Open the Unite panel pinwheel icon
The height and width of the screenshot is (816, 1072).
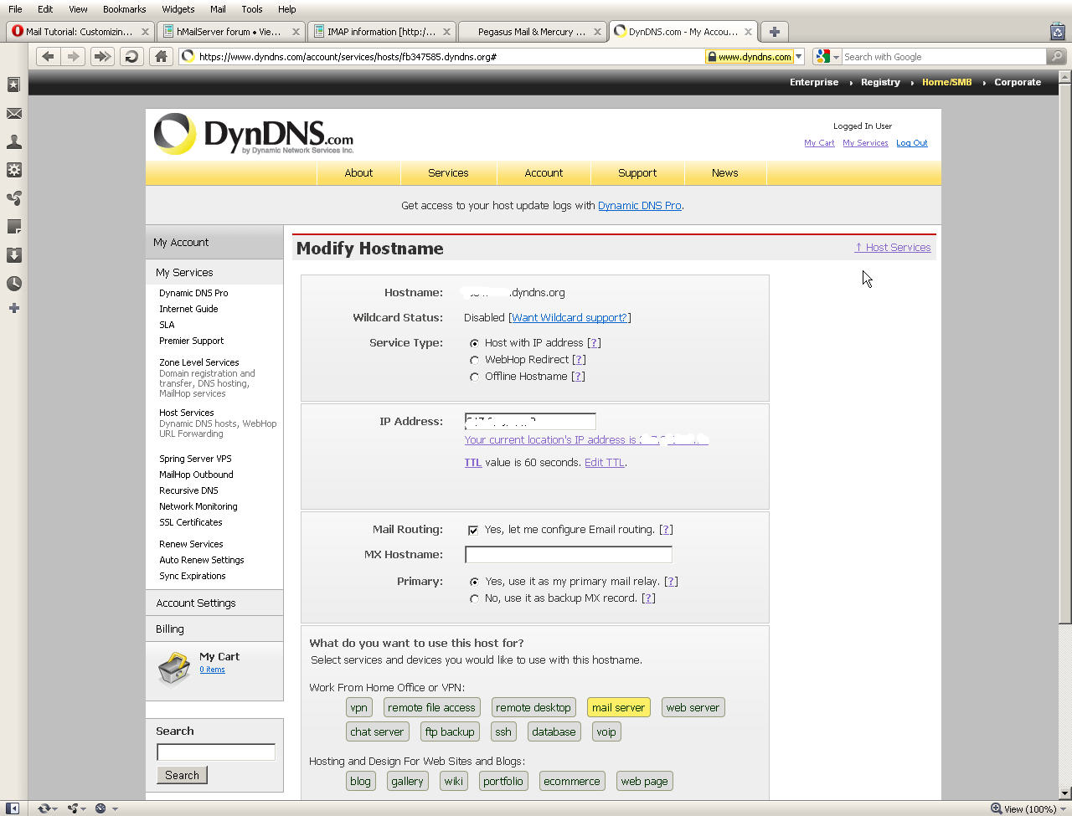point(14,198)
